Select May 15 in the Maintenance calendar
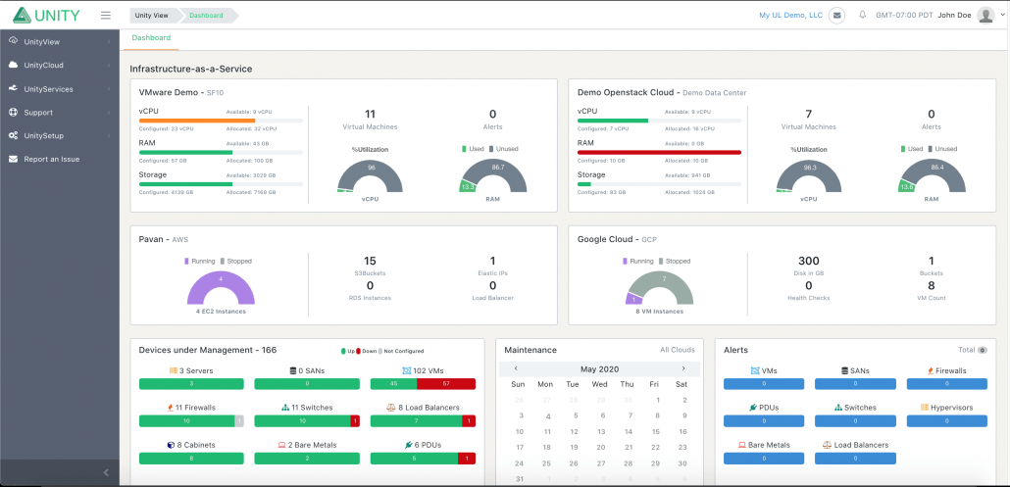This screenshot has height=487, width=1010. pyautogui.click(x=656, y=432)
